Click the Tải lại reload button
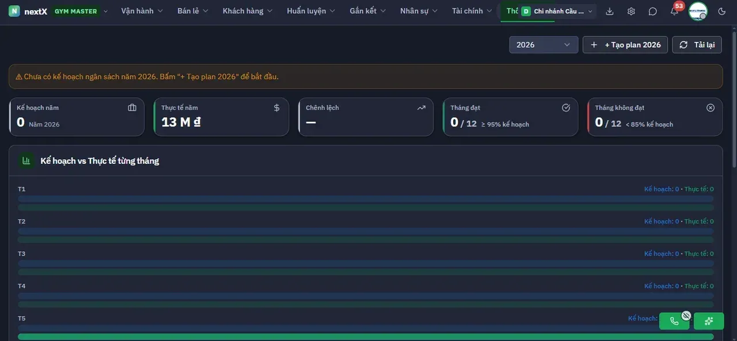 (x=697, y=45)
